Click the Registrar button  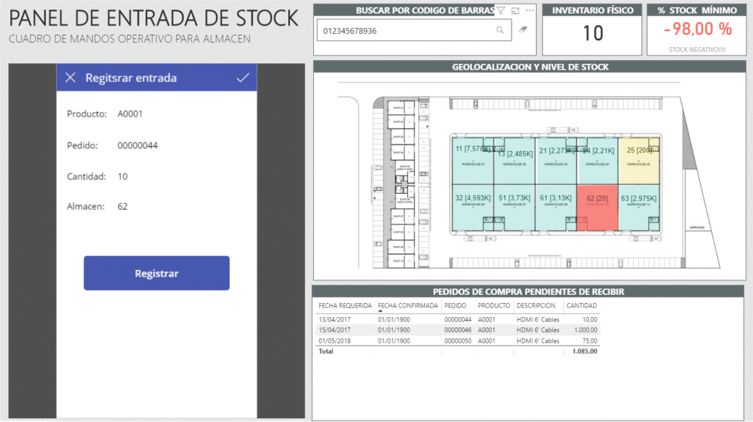click(157, 273)
